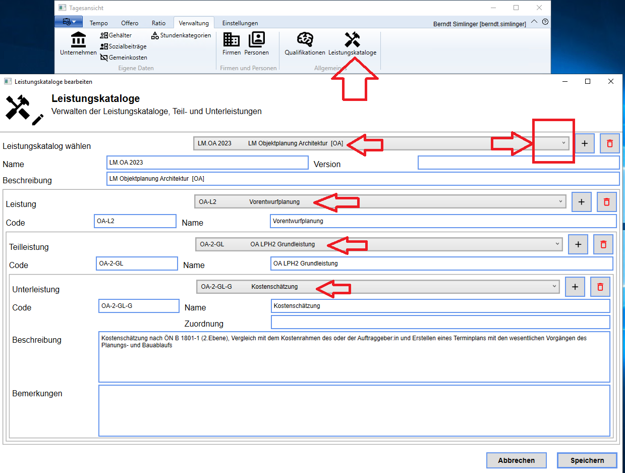This screenshot has width=625, height=473.
Task: Add a new Leistung with plus button
Action: [581, 202]
